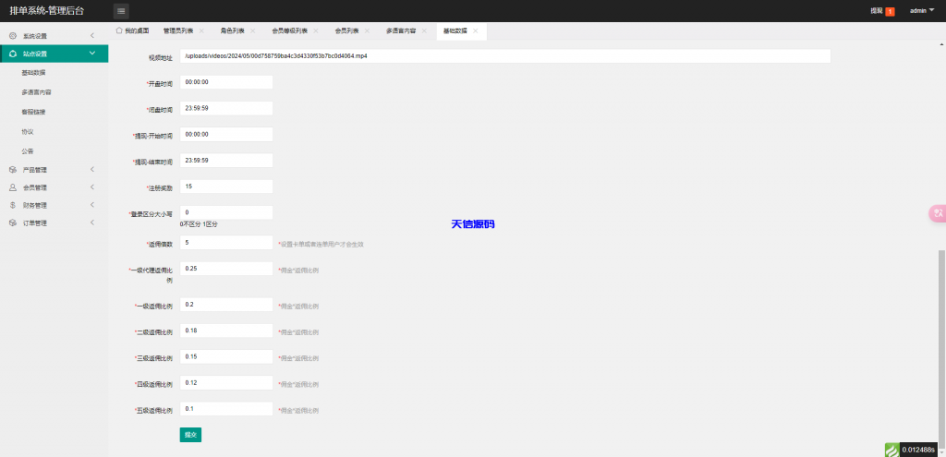Switch to the 多语言内容 tab in the tab bar
Screen dimensions: 946x457
pyautogui.click(x=401, y=30)
